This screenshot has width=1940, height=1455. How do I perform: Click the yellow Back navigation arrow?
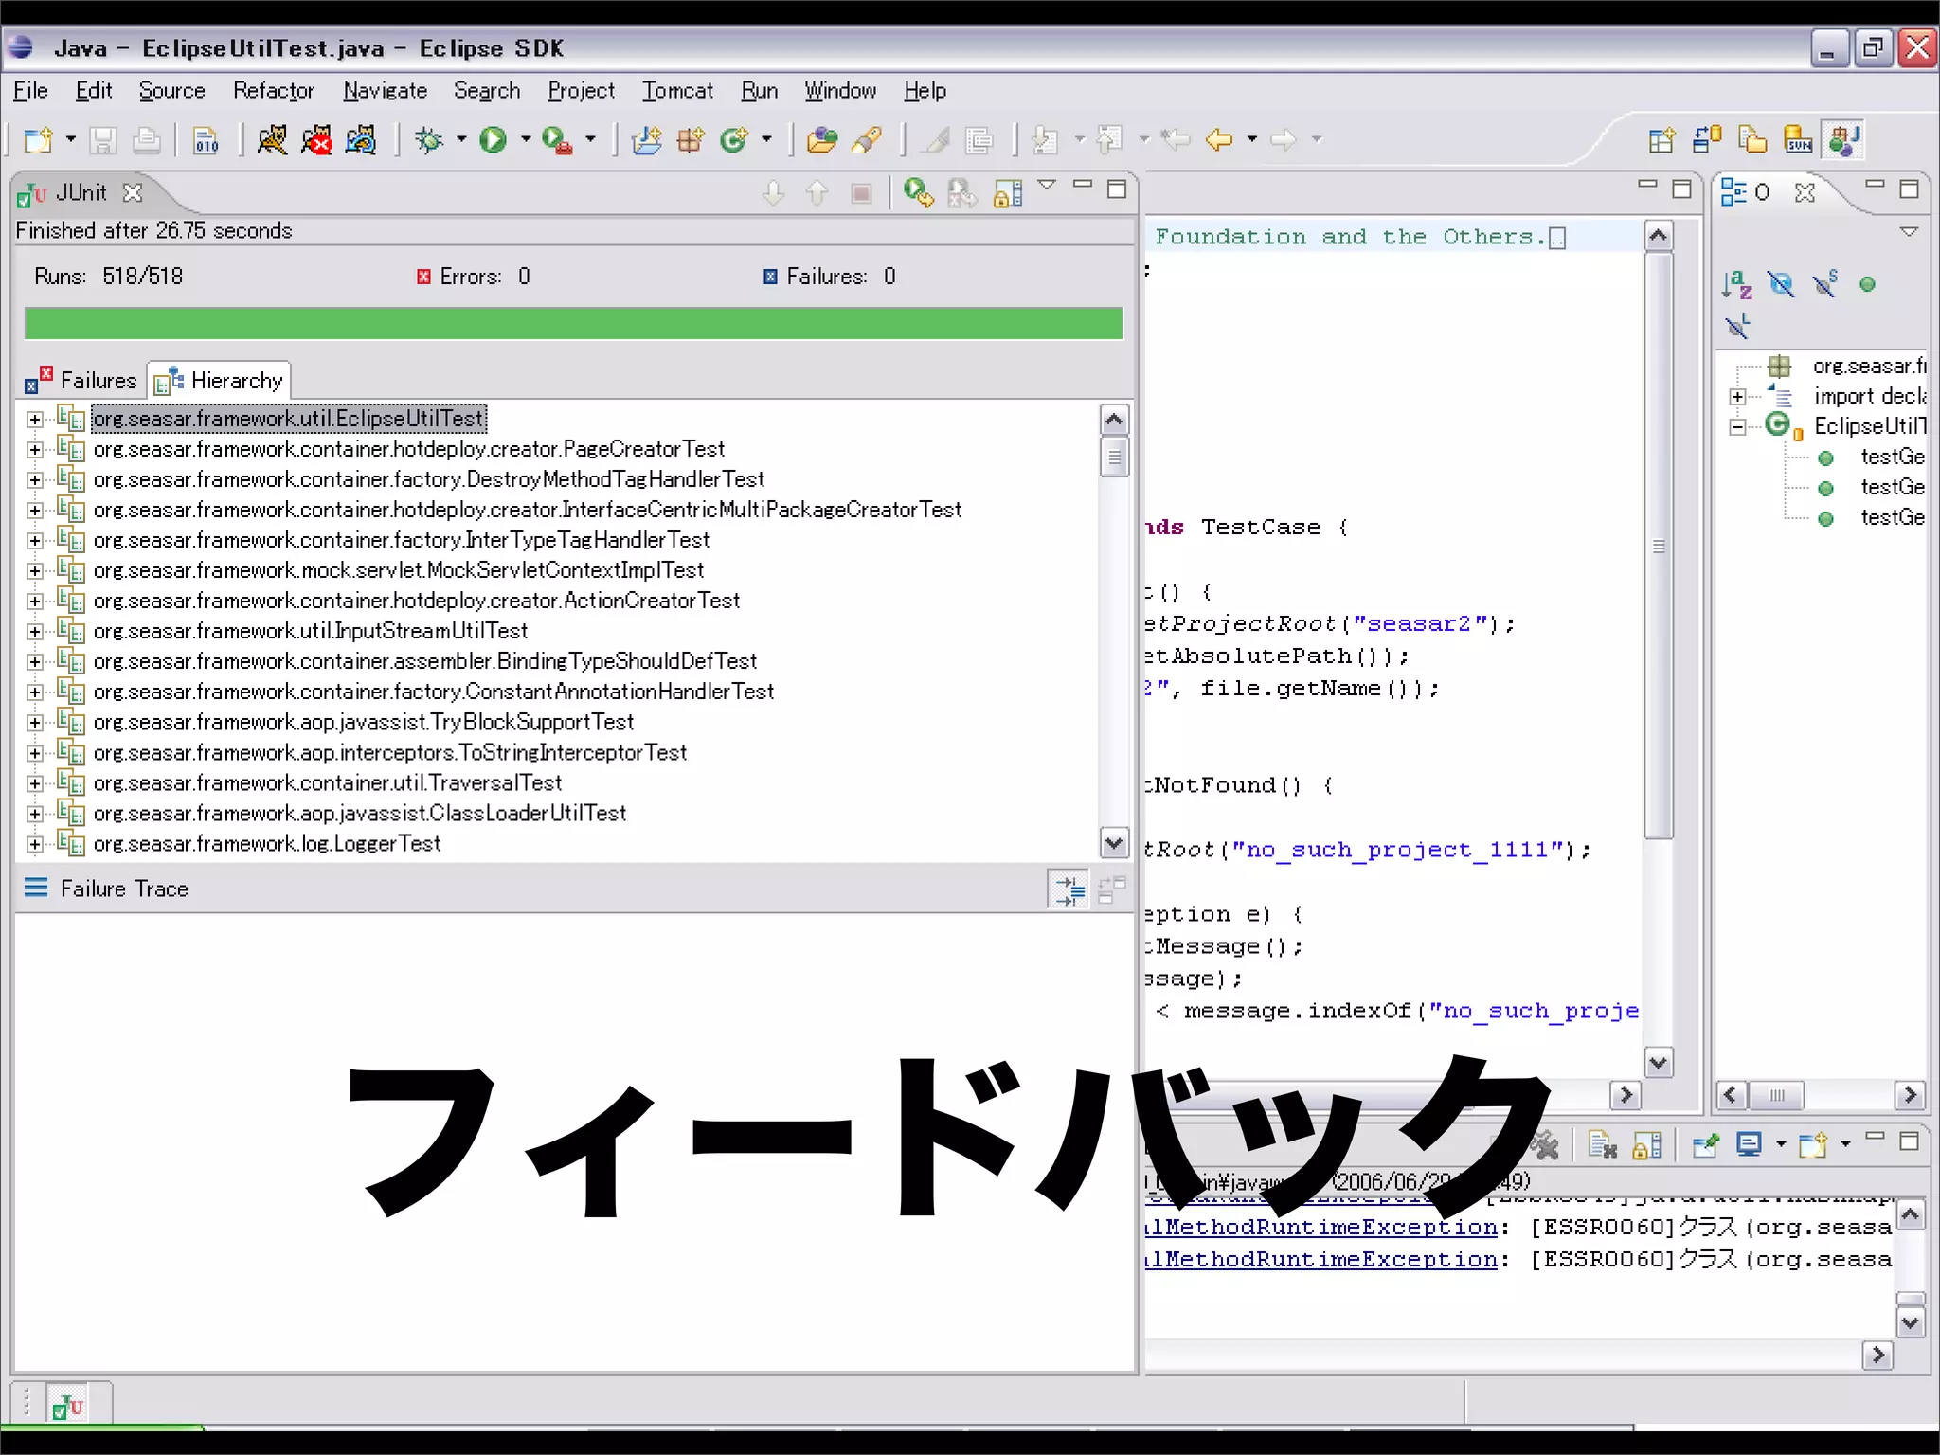[x=1219, y=140]
